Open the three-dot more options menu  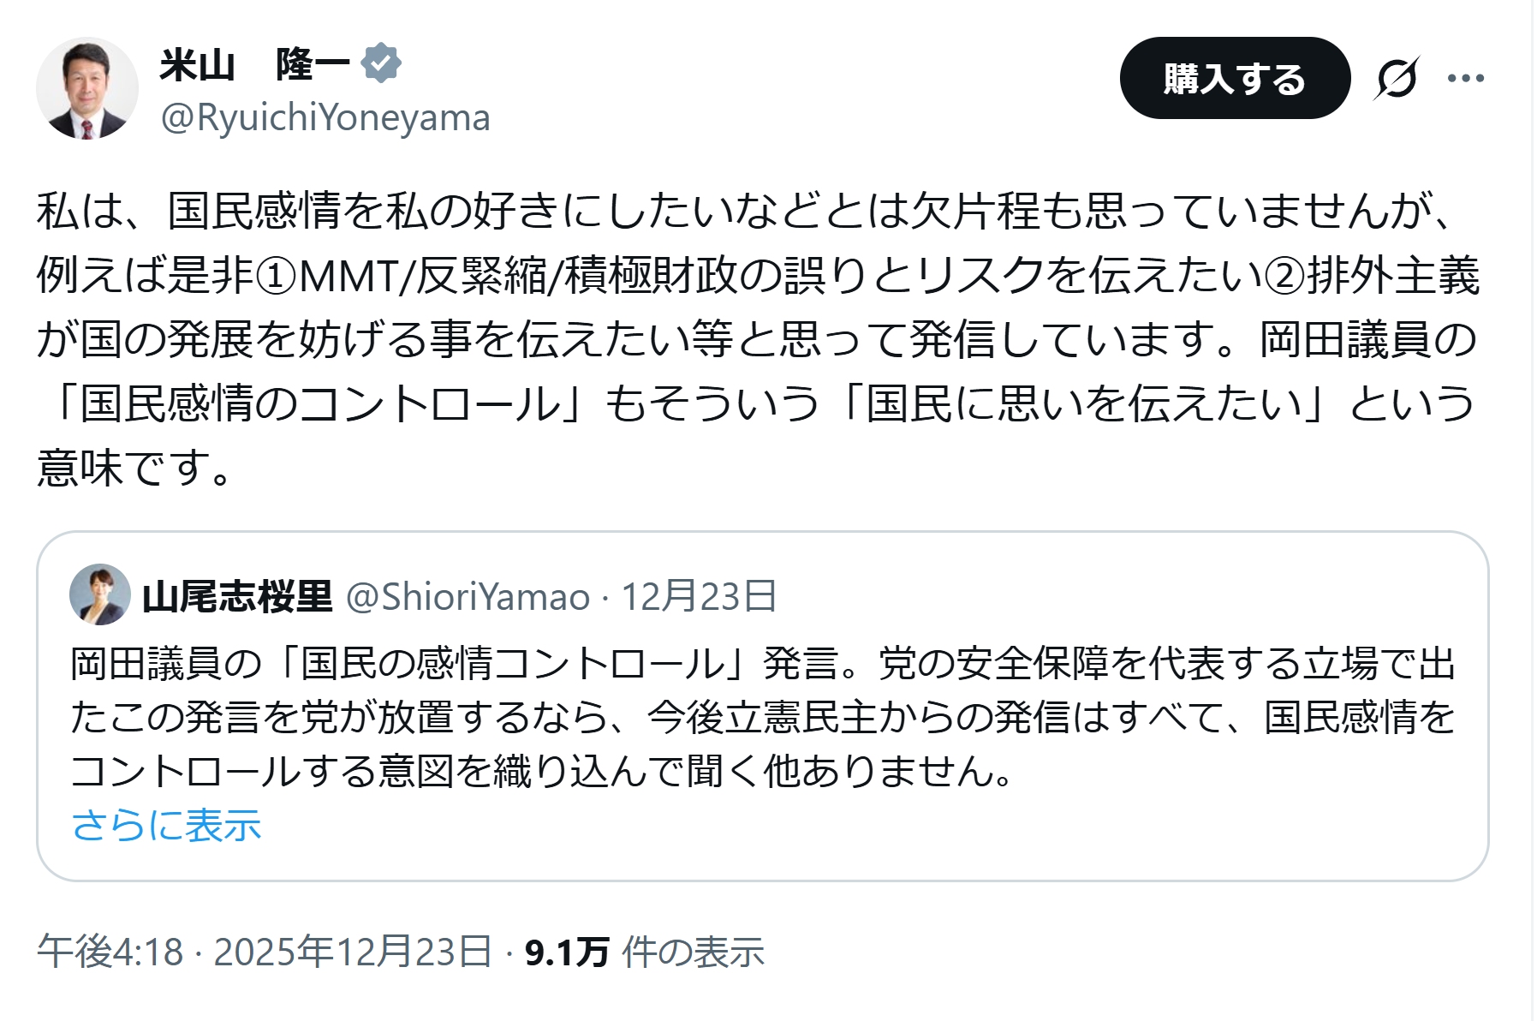click(1465, 79)
